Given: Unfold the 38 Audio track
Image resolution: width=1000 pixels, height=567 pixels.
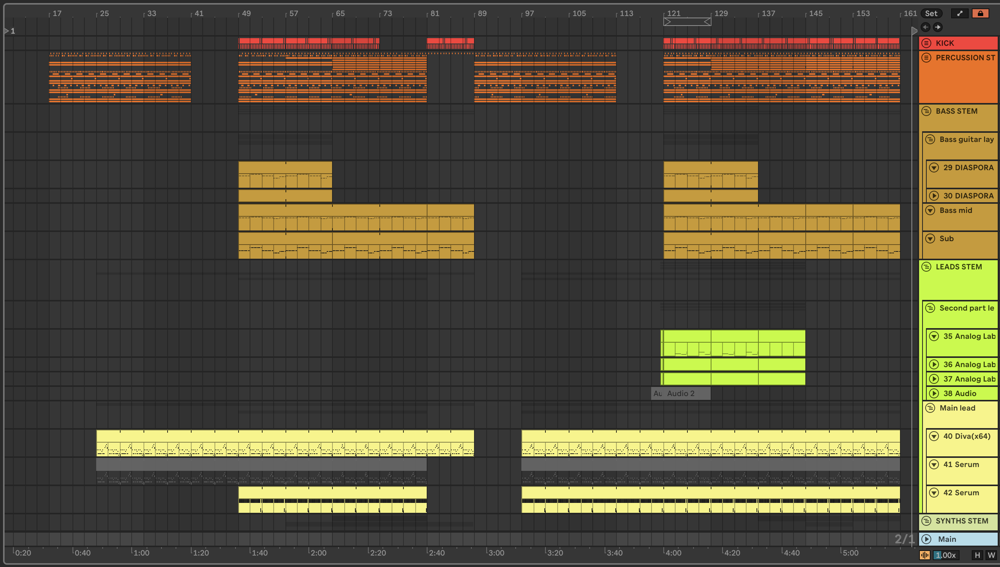Looking at the screenshot, I should click(x=934, y=393).
